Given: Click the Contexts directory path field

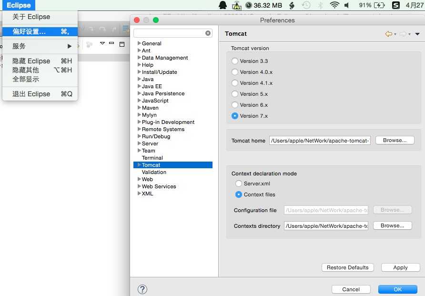Looking at the screenshot, I should 326,226.
